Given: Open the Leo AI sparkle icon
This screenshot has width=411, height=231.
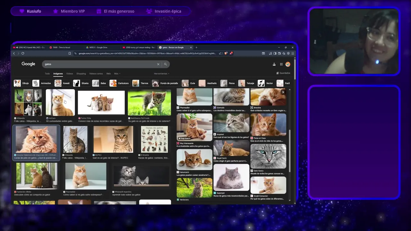Looking at the screenshot, I should pyautogui.click(x=284, y=53).
